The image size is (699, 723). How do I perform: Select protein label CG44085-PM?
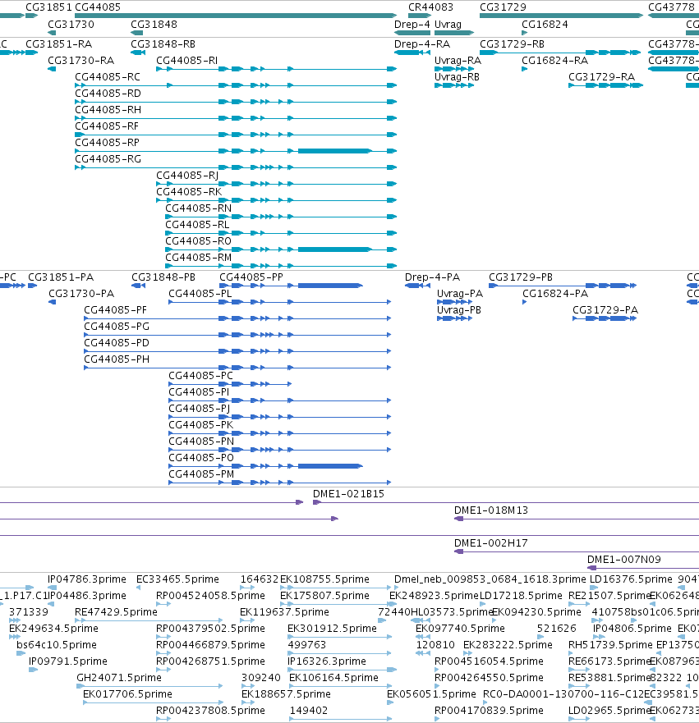(201, 474)
